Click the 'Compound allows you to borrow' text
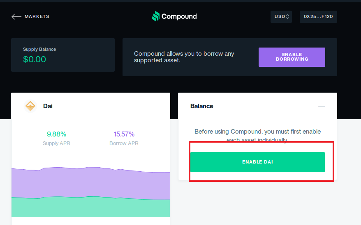Screen dimensions: 361x225 [184, 57]
